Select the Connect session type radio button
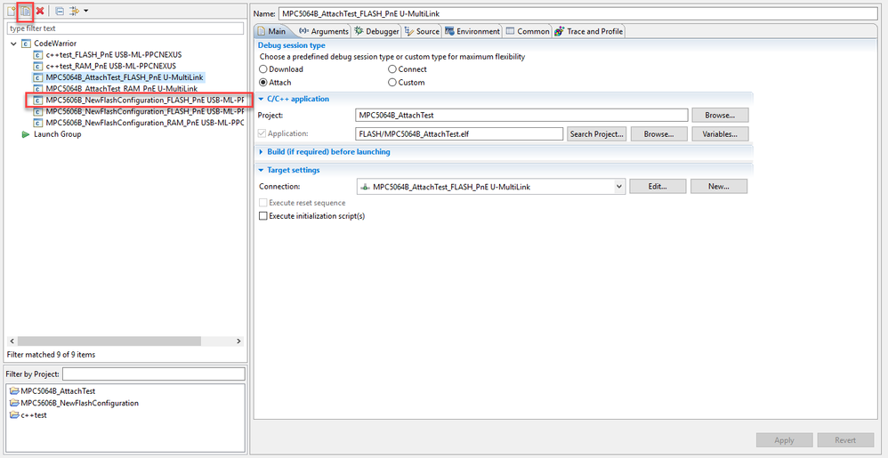Viewport: 888px width, 458px height. click(x=392, y=69)
